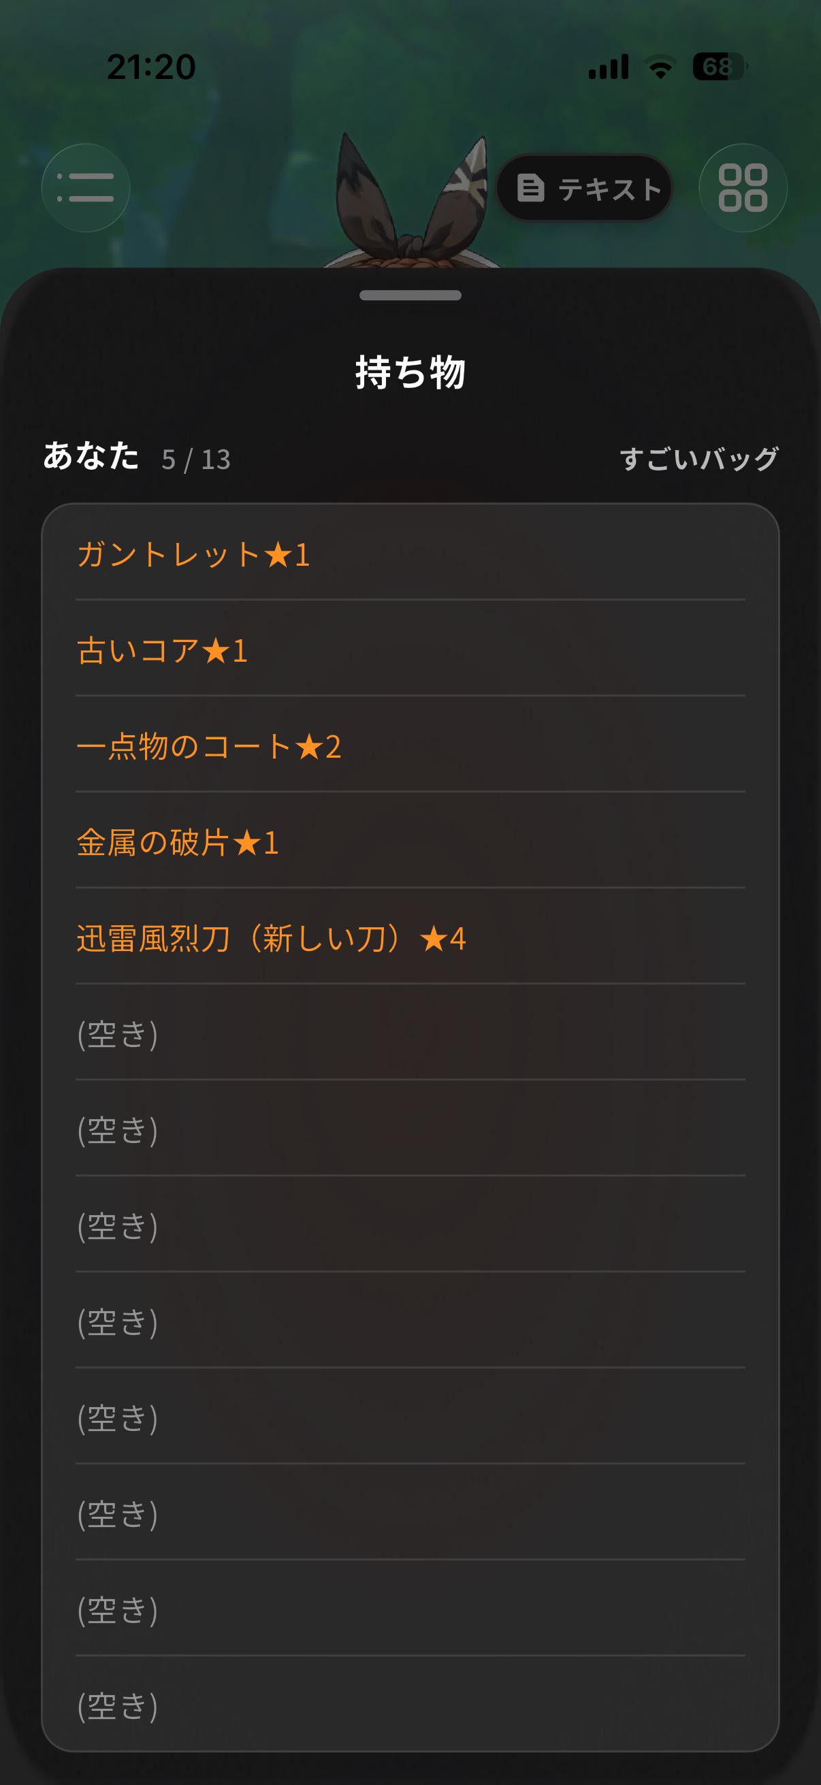Screen dimensions: 821x1785
Task: Tap the last empty (空き) slot
Action: 410,1705
